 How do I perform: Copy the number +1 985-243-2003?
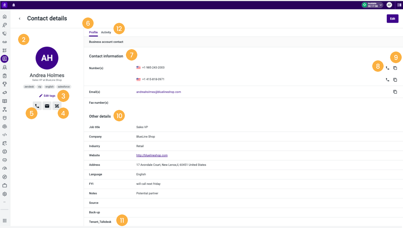coord(395,68)
